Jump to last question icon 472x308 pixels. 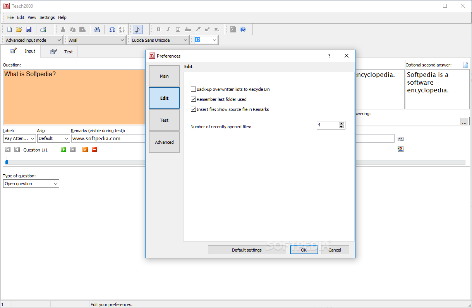(73, 150)
